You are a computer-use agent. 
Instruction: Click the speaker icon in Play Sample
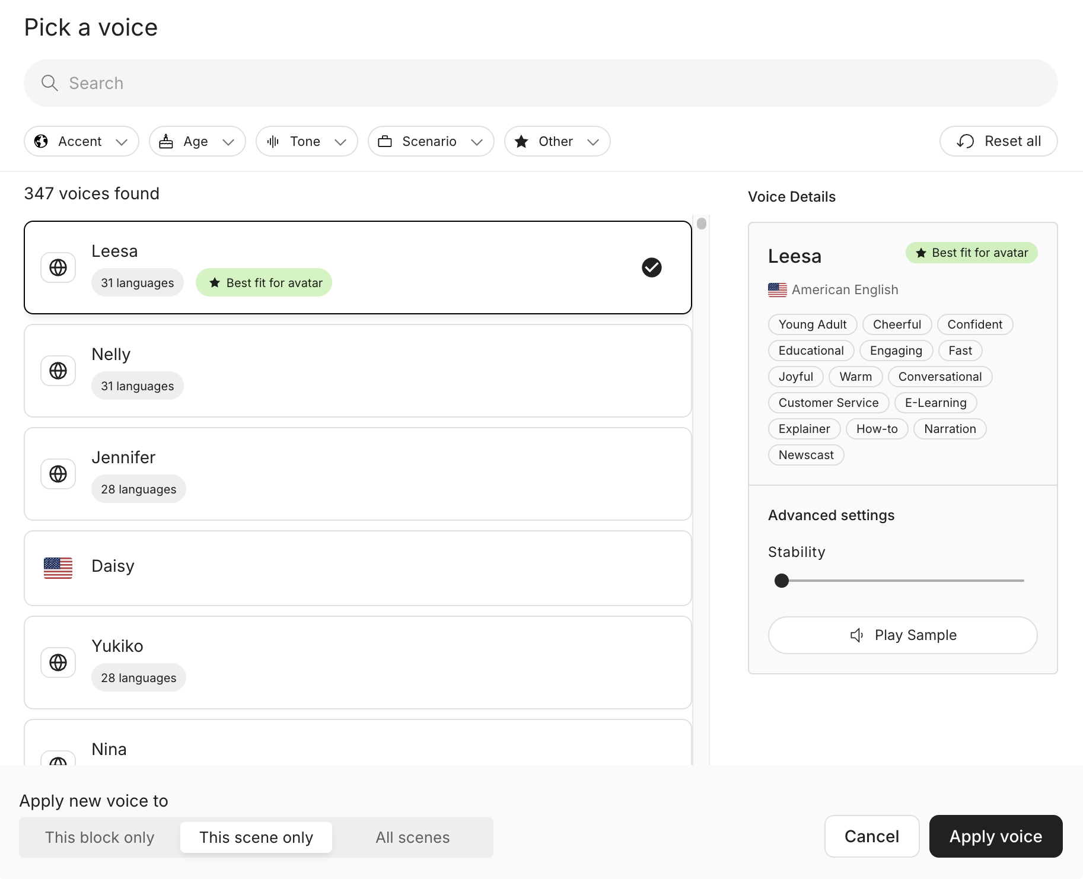(x=856, y=635)
